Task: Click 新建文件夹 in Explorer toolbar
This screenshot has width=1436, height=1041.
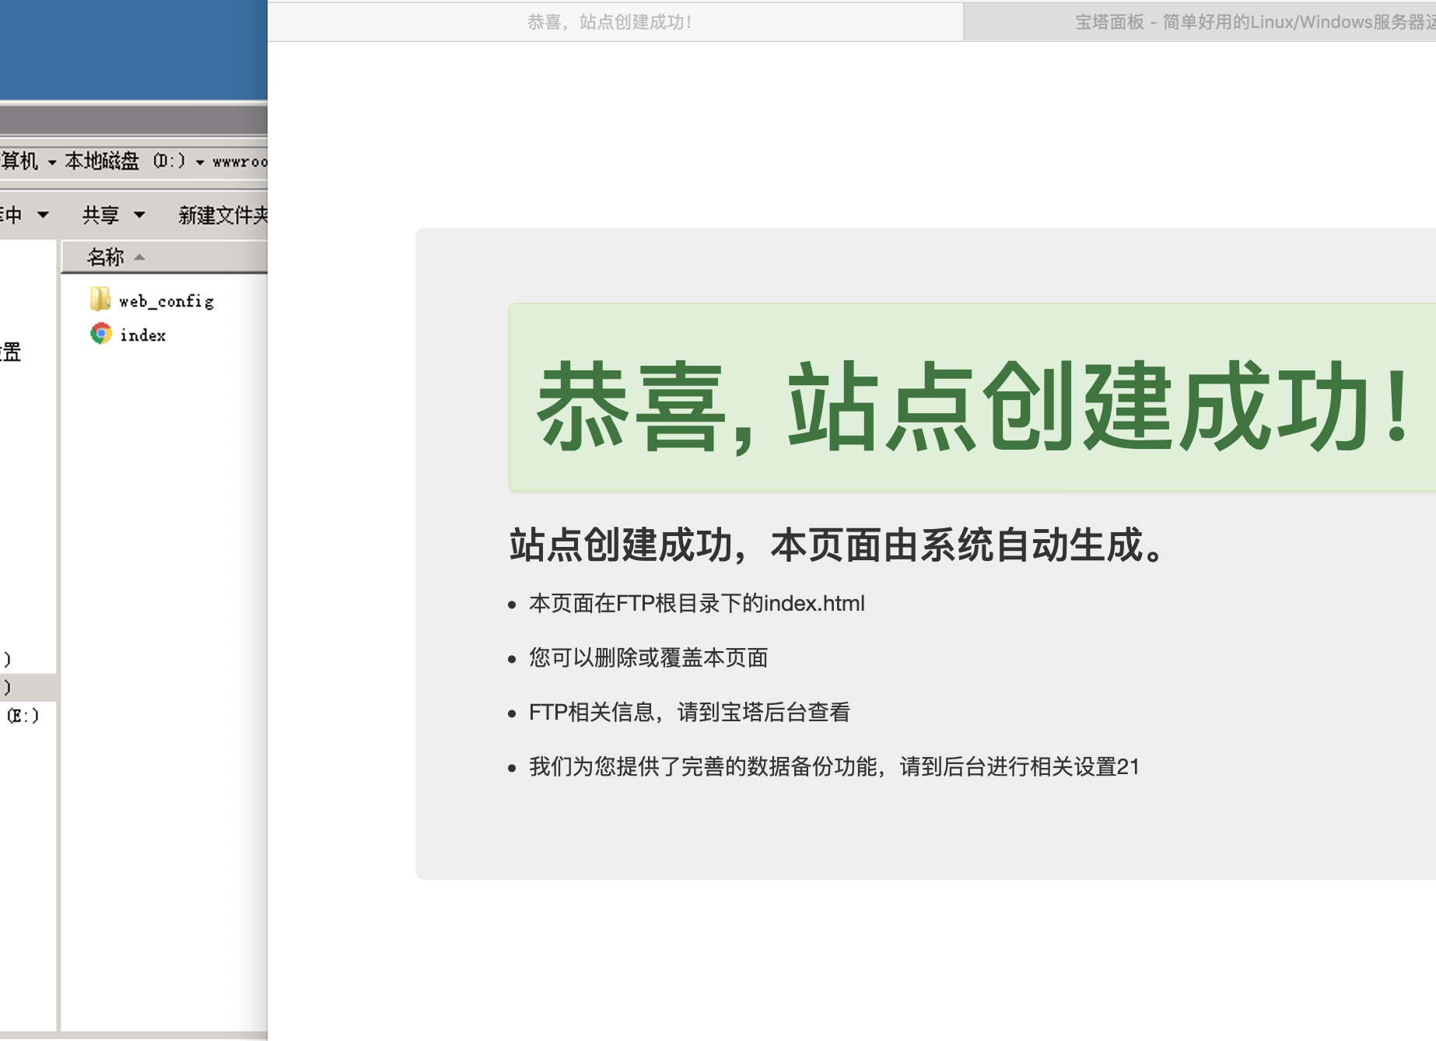Action: (222, 215)
